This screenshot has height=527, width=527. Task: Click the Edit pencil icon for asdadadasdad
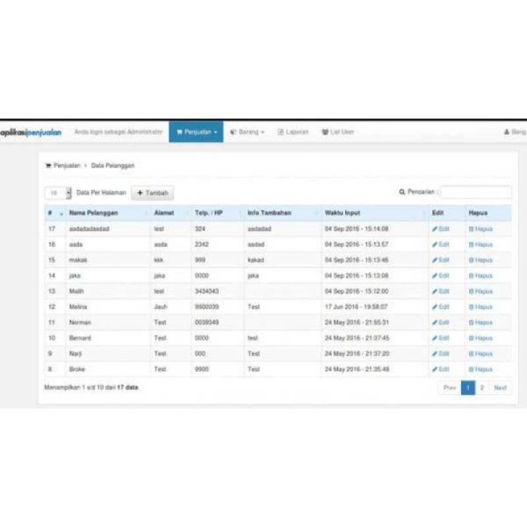point(433,229)
